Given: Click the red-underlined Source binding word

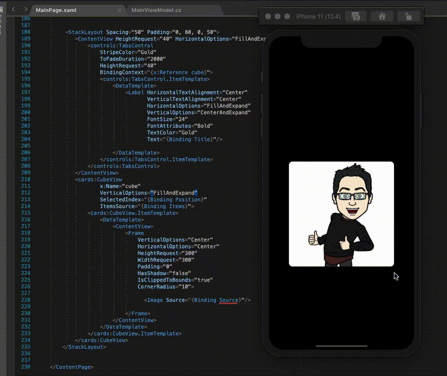Looking at the screenshot, I should [x=228, y=300].
